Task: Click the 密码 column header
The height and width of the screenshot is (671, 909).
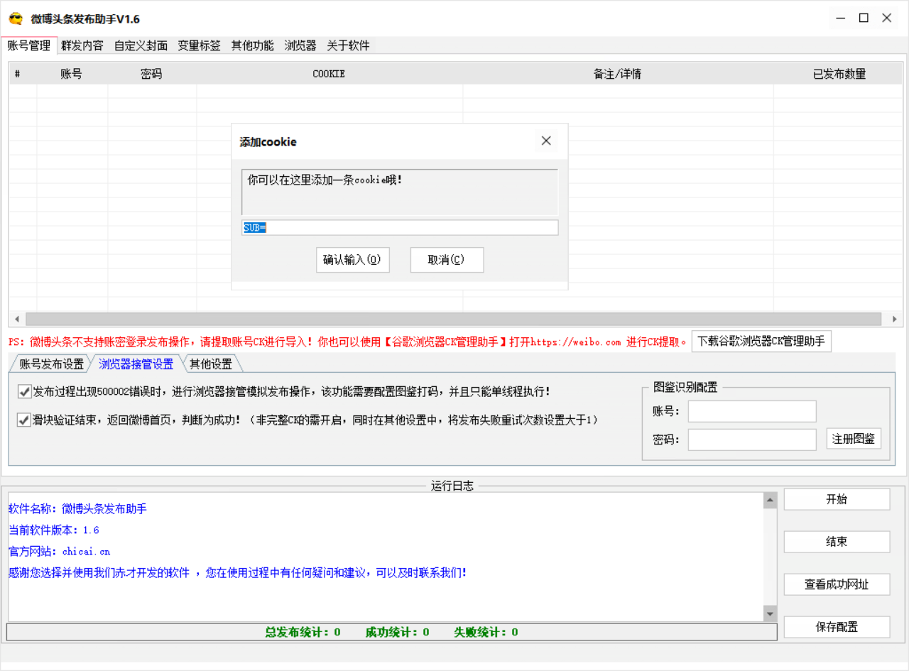Action: tap(151, 74)
